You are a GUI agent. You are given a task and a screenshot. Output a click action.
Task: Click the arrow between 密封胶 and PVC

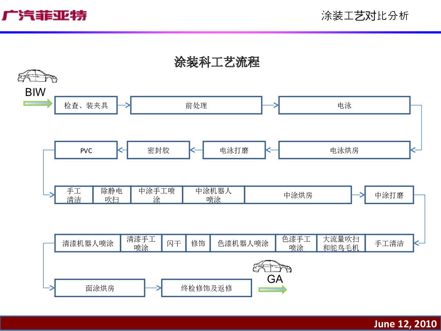(x=122, y=150)
